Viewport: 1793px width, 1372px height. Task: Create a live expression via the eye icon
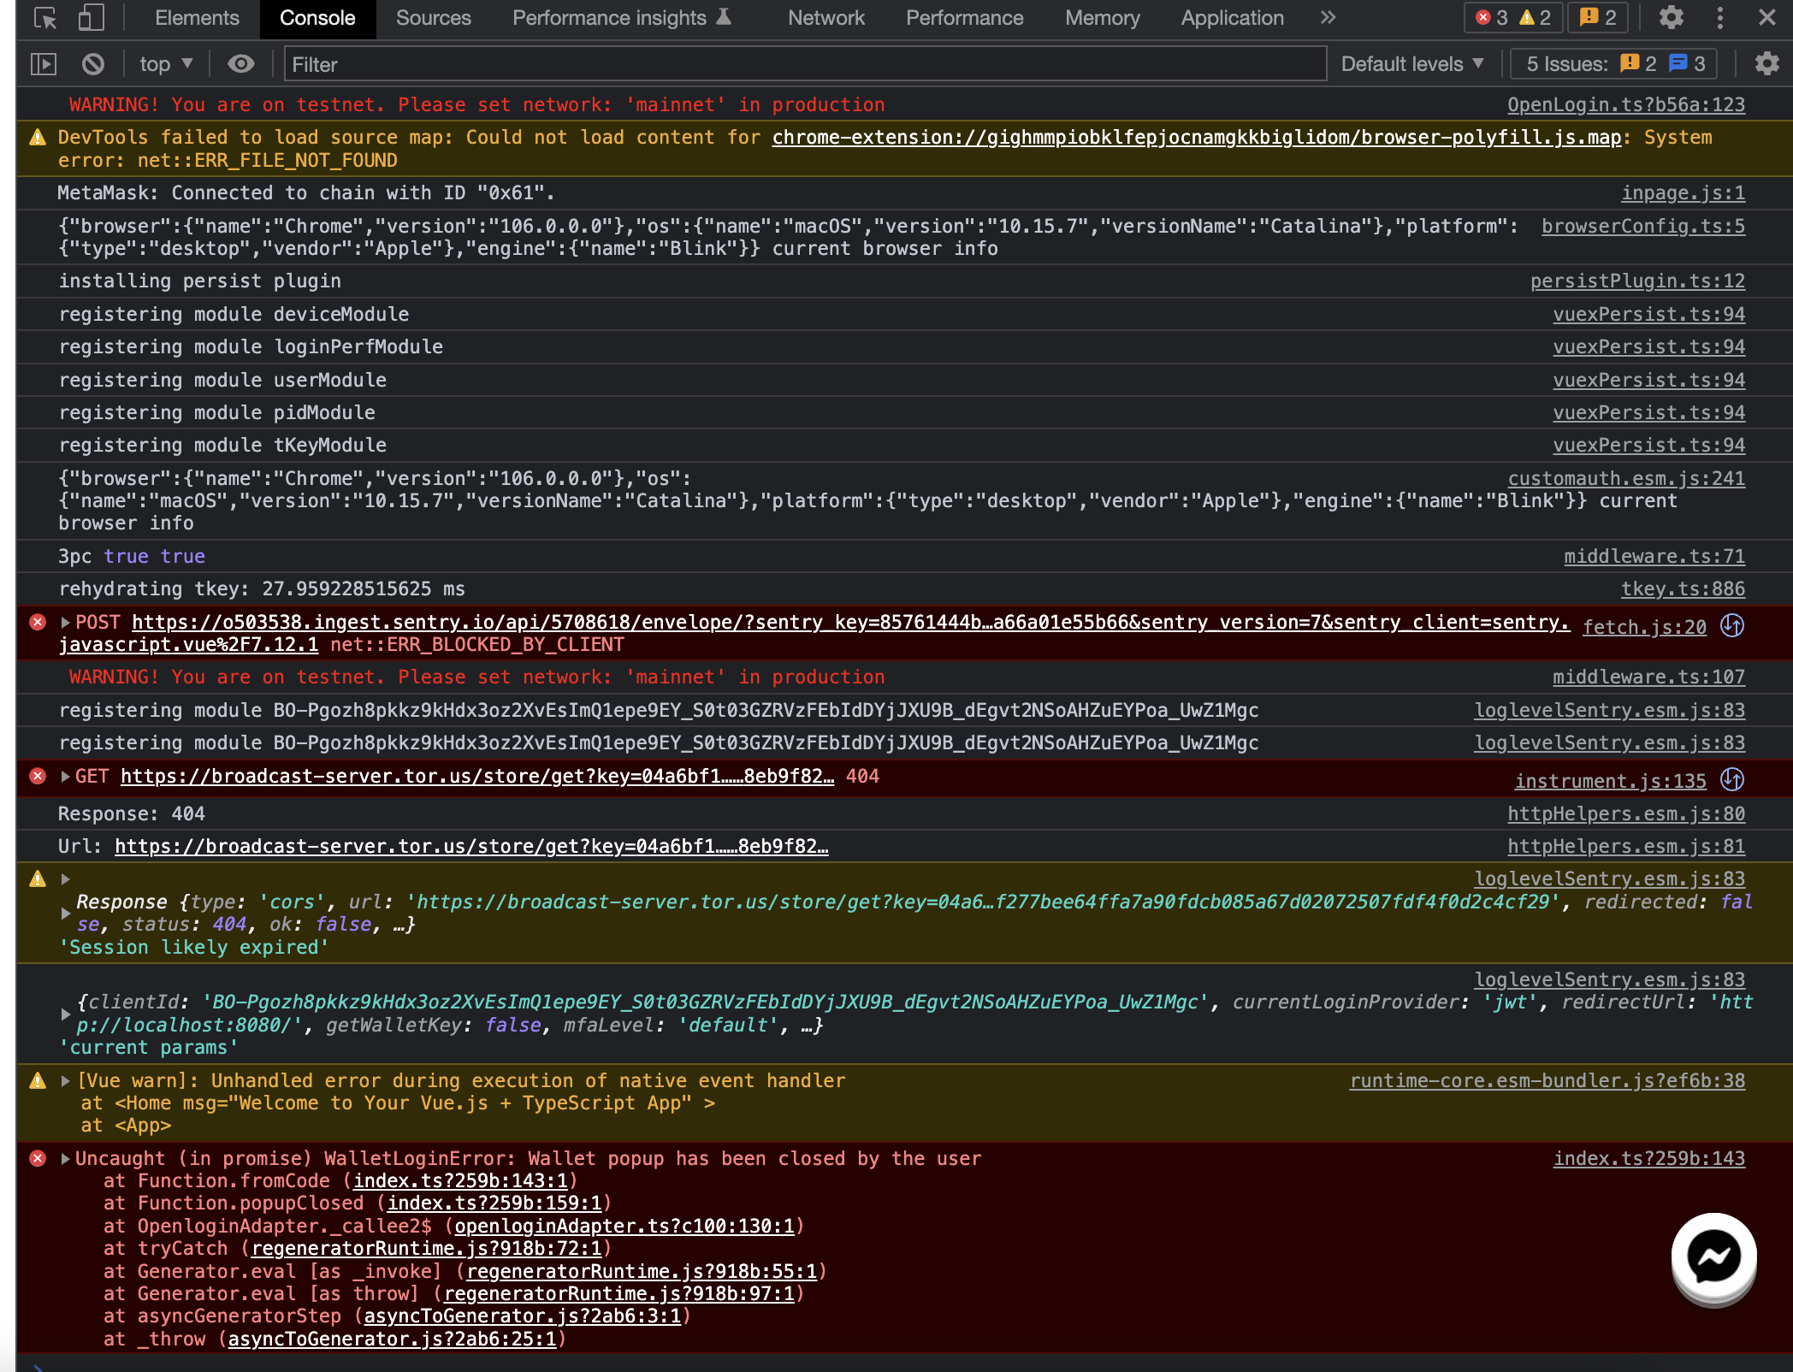click(240, 63)
